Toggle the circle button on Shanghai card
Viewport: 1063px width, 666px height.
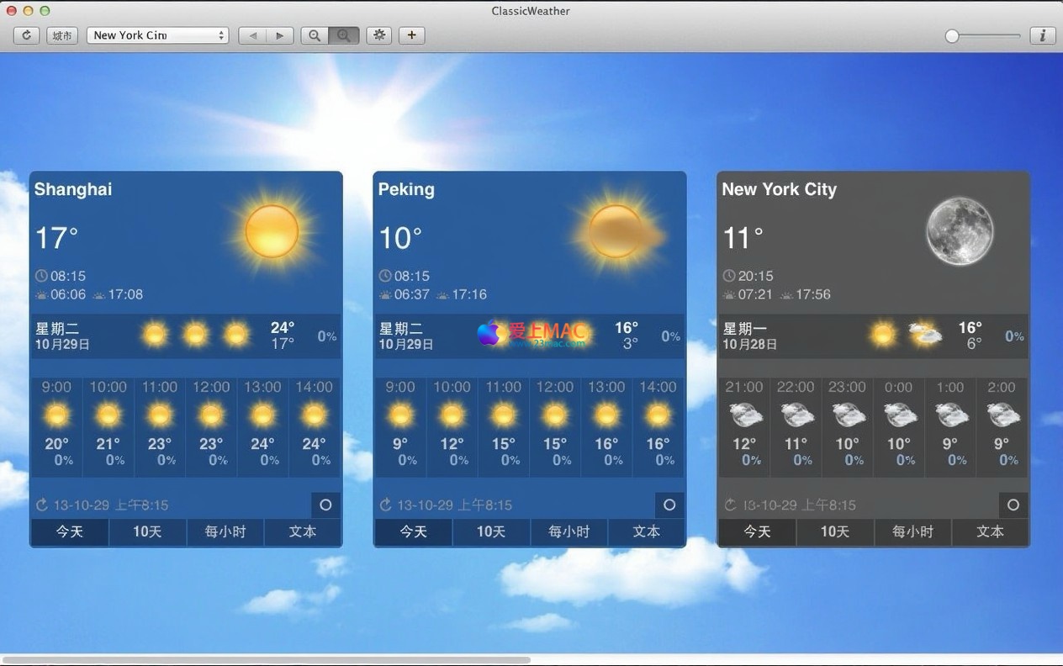[325, 505]
